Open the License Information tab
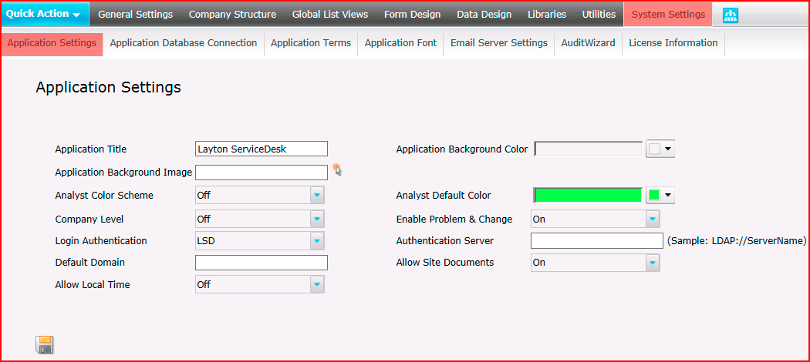The image size is (810, 362). [x=673, y=43]
